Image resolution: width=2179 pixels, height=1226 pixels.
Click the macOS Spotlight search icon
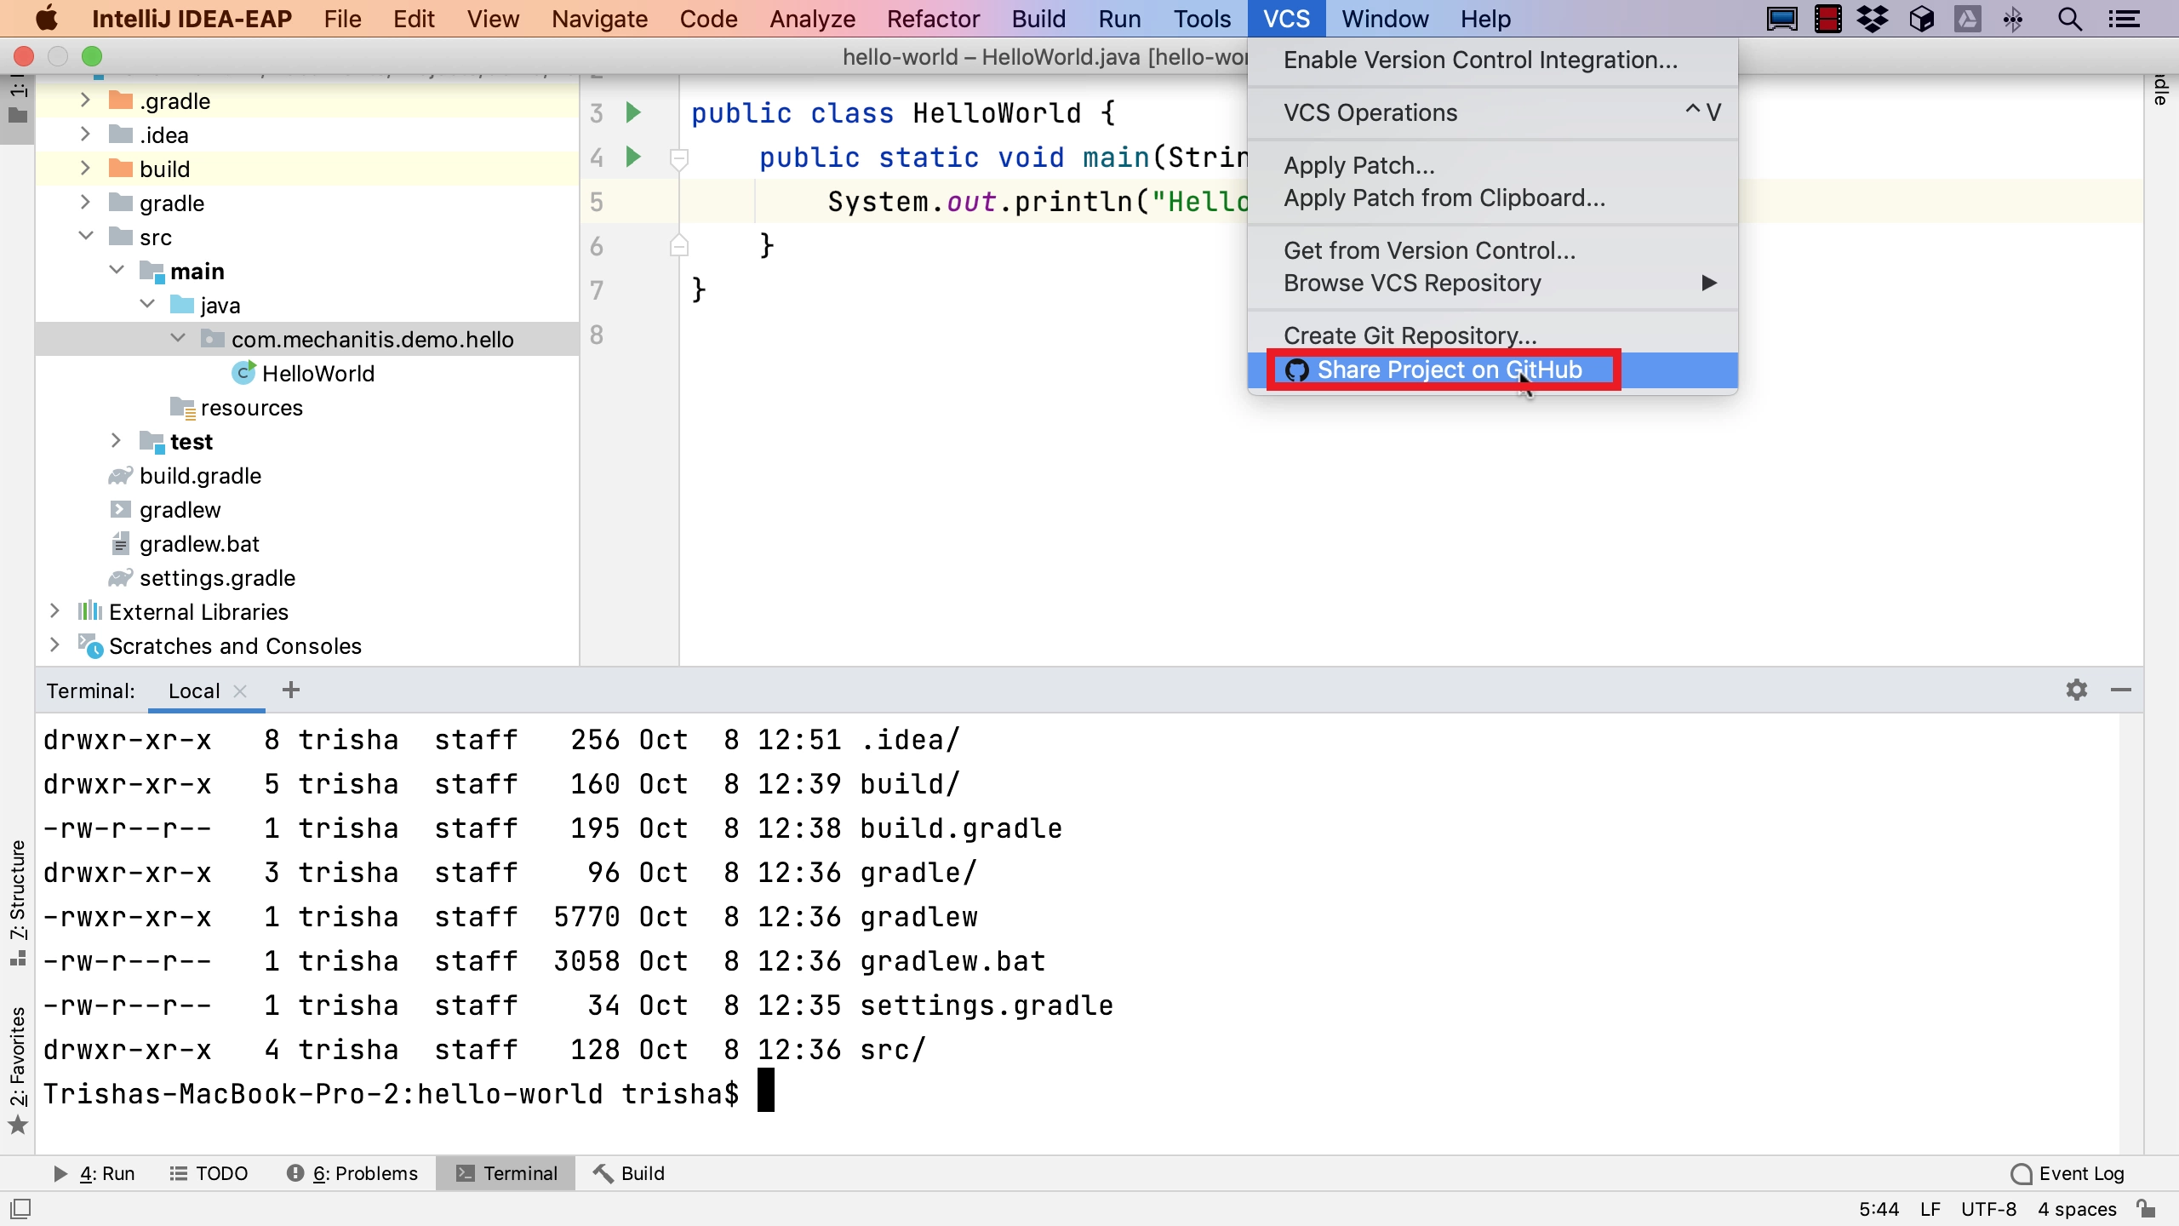(x=2070, y=18)
